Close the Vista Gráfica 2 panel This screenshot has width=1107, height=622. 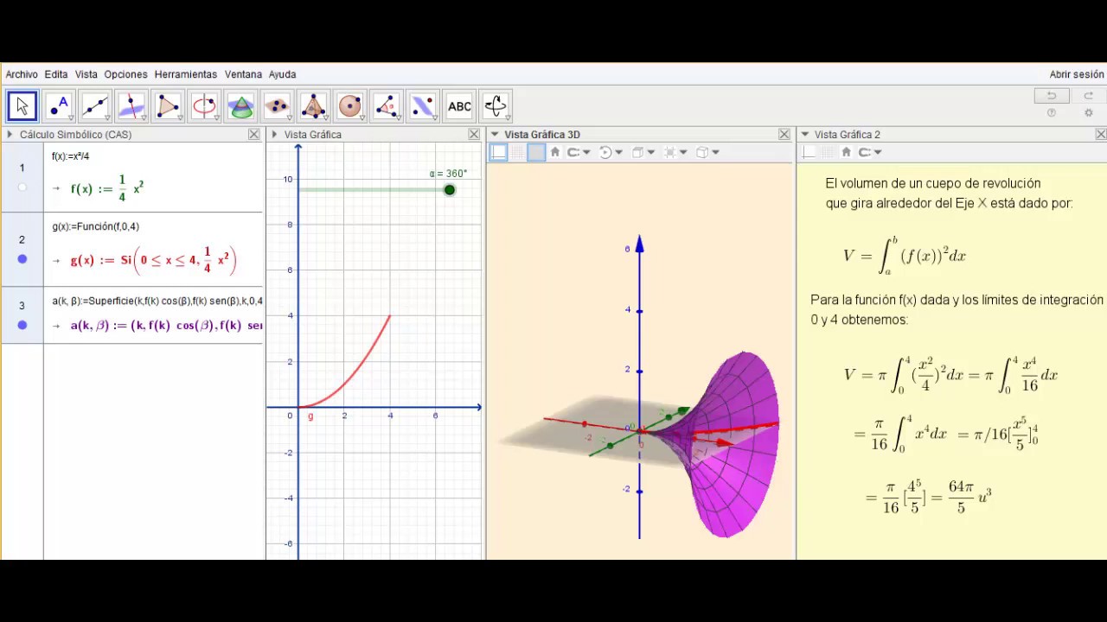pyautogui.click(x=1101, y=135)
